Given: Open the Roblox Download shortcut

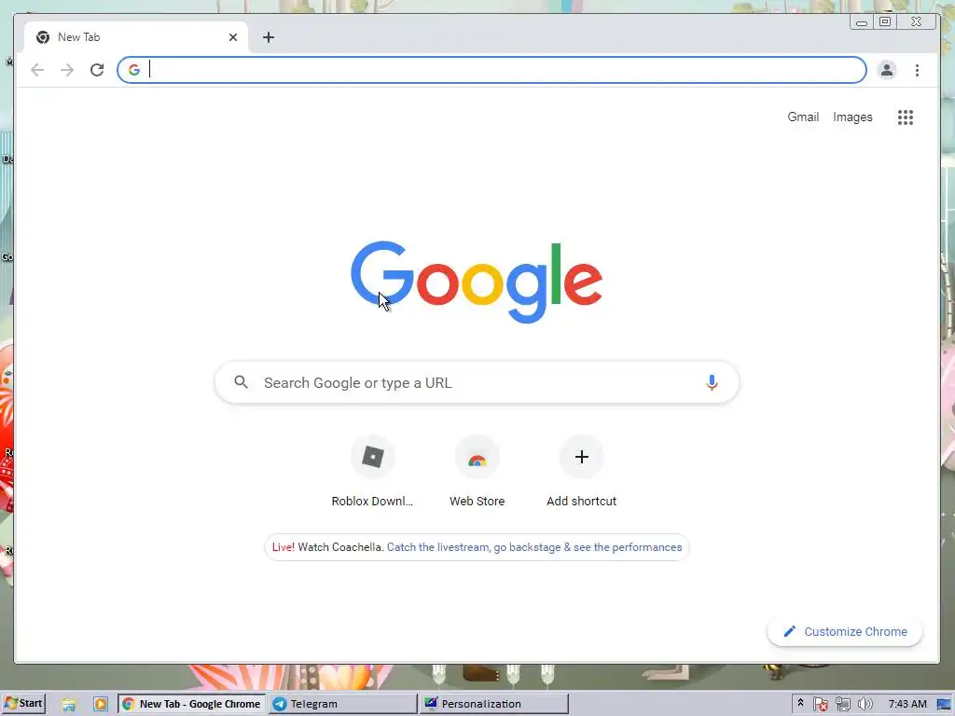Looking at the screenshot, I should (x=373, y=472).
